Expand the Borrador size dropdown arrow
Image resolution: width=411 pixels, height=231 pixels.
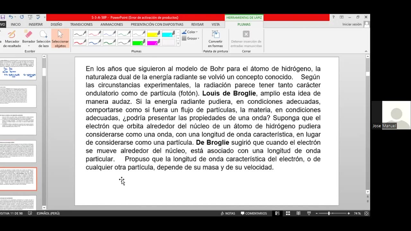(x=29, y=46)
